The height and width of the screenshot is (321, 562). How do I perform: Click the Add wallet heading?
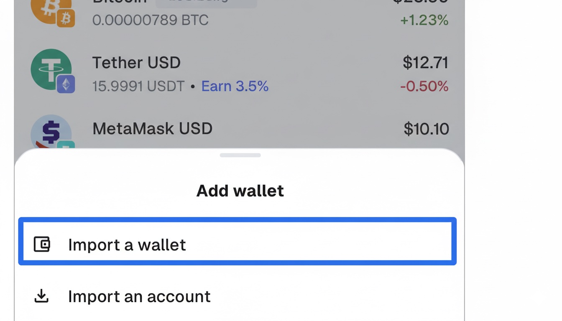[240, 190]
